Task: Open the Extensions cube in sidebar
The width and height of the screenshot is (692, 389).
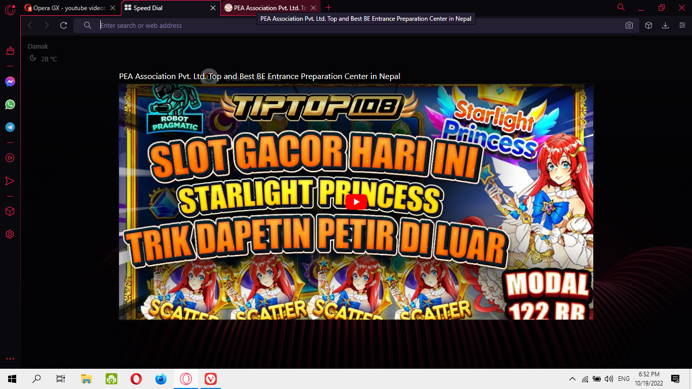Action: [x=10, y=211]
